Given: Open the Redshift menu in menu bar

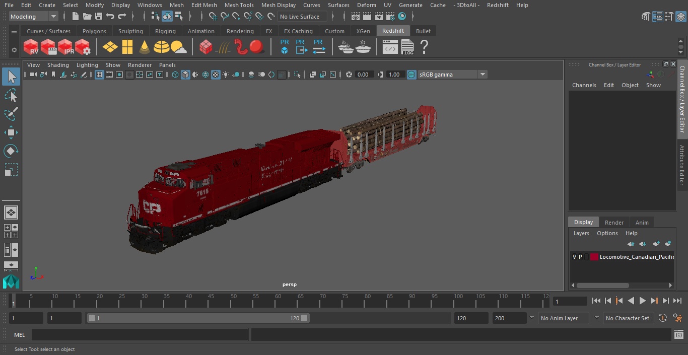Looking at the screenshot, I should point(498,5).
